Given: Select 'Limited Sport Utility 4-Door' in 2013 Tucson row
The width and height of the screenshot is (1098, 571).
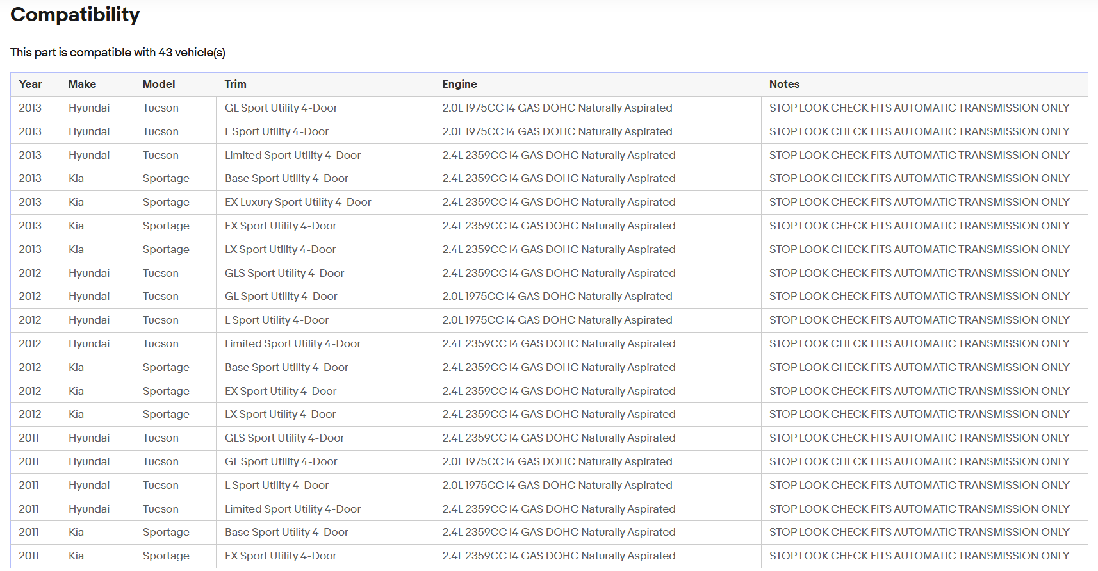Looking at the screenshot, I should [x=293, y=155].
